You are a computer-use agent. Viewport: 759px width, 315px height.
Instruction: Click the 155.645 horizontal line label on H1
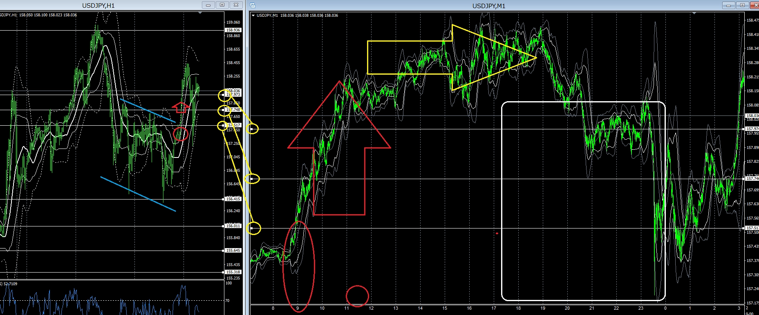233,251
